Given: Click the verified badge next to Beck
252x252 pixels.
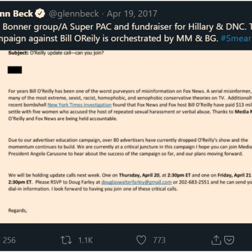Looking at the screenshot, I should click(x=39, y=14).
